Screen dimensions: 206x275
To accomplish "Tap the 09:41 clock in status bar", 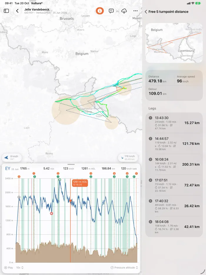I will pyautogui.click(x=9, y=3).
